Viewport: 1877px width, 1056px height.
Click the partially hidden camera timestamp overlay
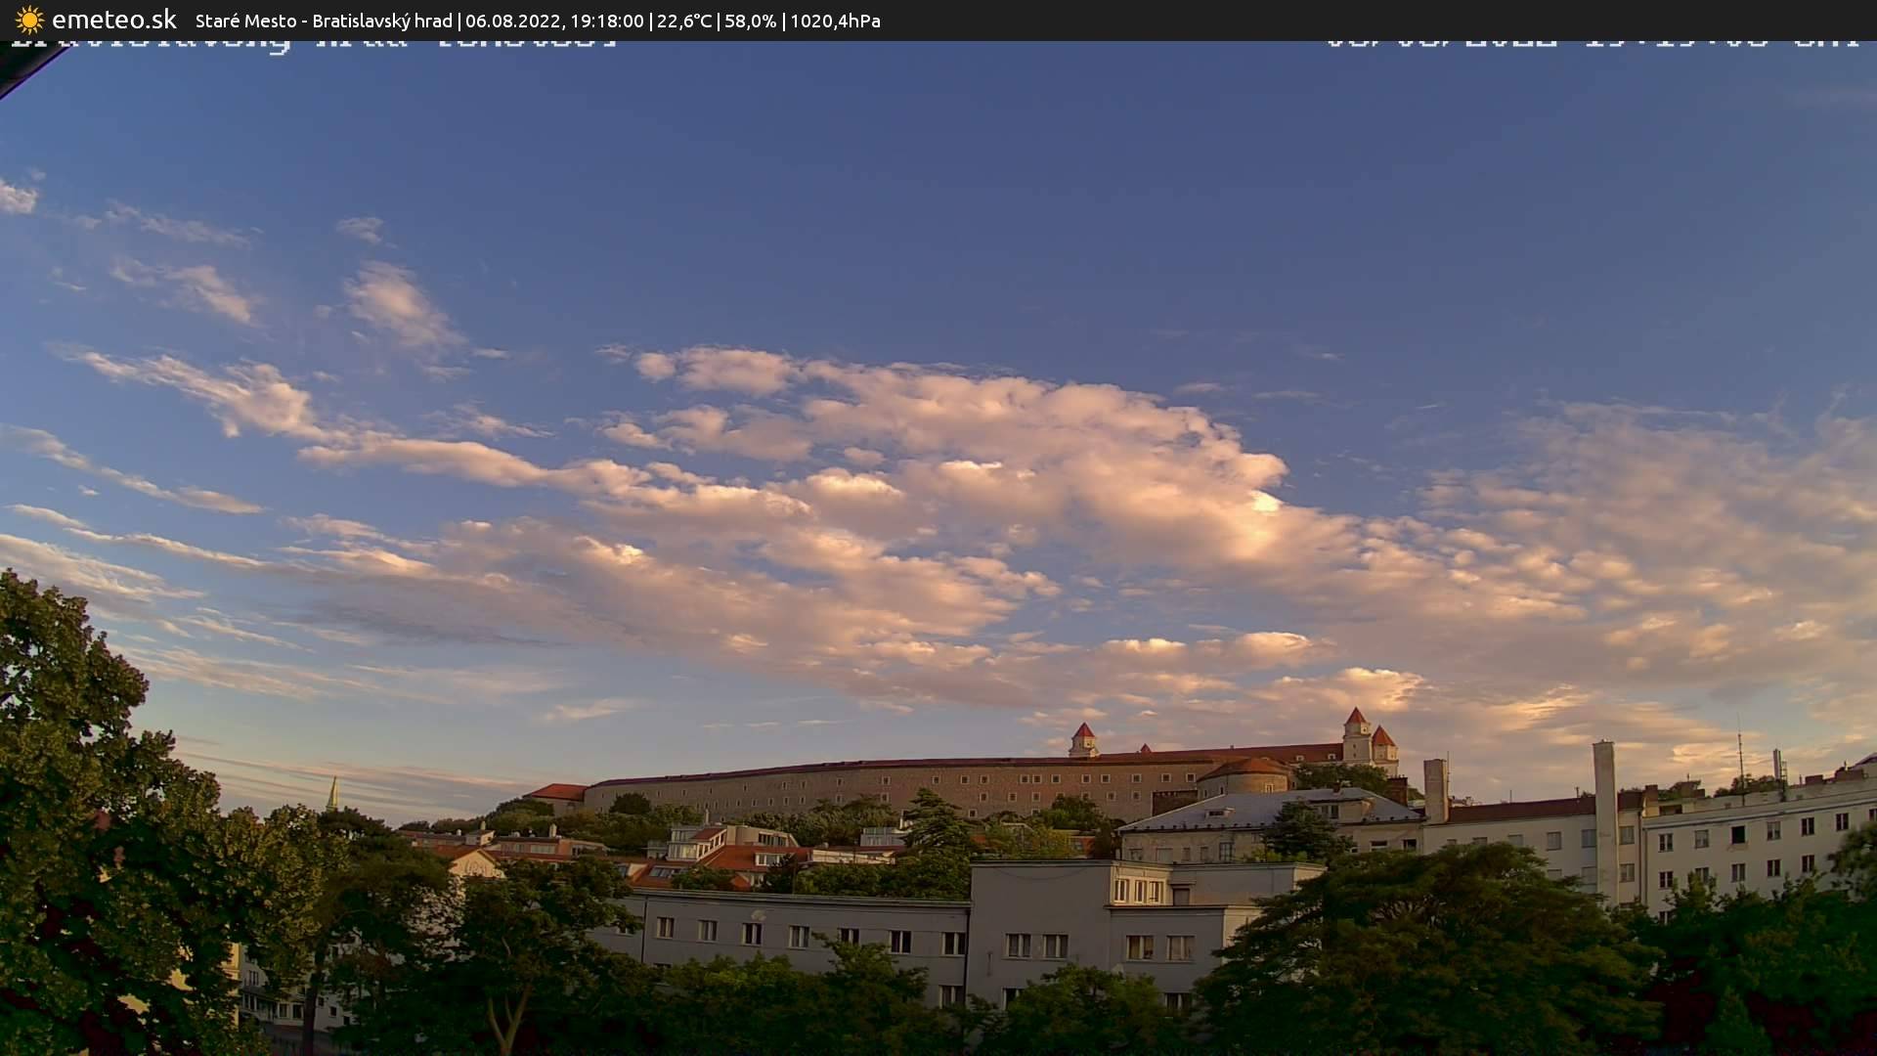pos(1592,43)
